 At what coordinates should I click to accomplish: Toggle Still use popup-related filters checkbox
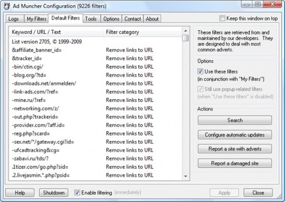tap(200, 89)
